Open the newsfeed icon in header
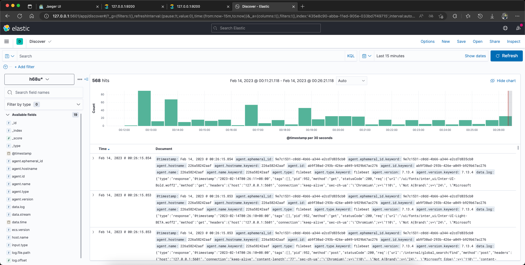The image size is (525, 265). tap(518, 28)
